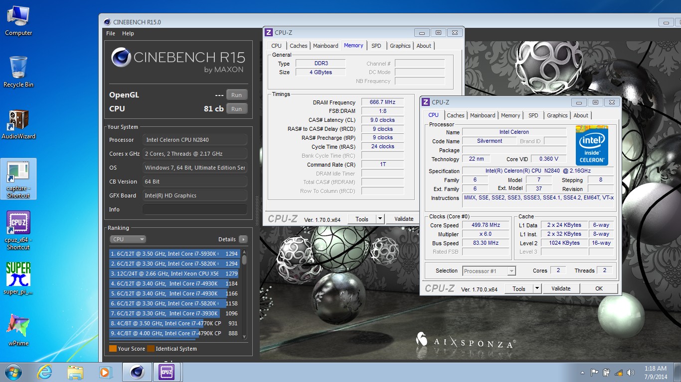Show hidden system tray icons arrow
681x382 pixels.
(x=583, y=373)
